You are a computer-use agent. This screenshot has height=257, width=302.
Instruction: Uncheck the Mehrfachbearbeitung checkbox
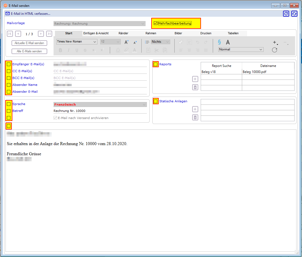coord(156,23)
